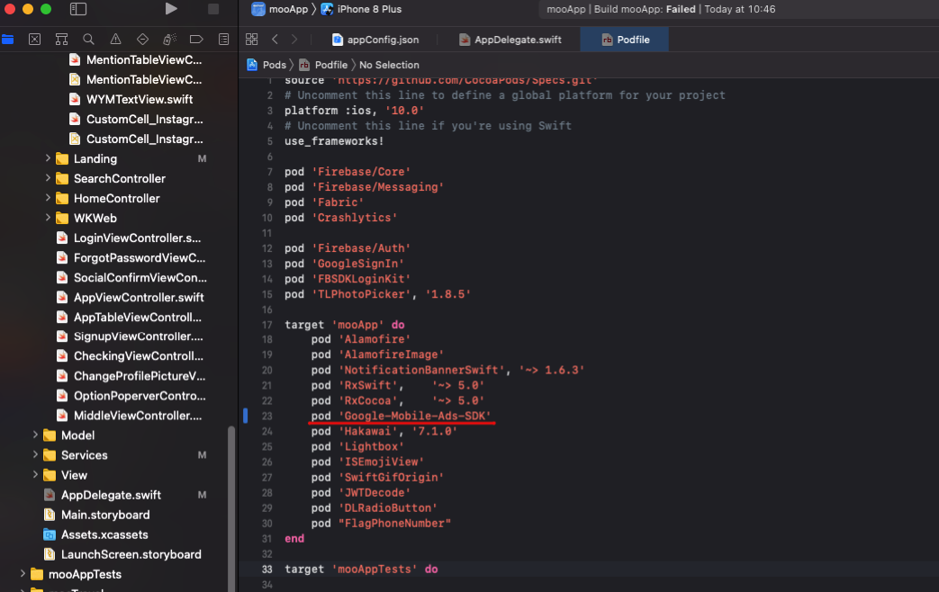Open the Issue navigator warning icon
This screenshot has height=592, width=939.
pos(115,40)
